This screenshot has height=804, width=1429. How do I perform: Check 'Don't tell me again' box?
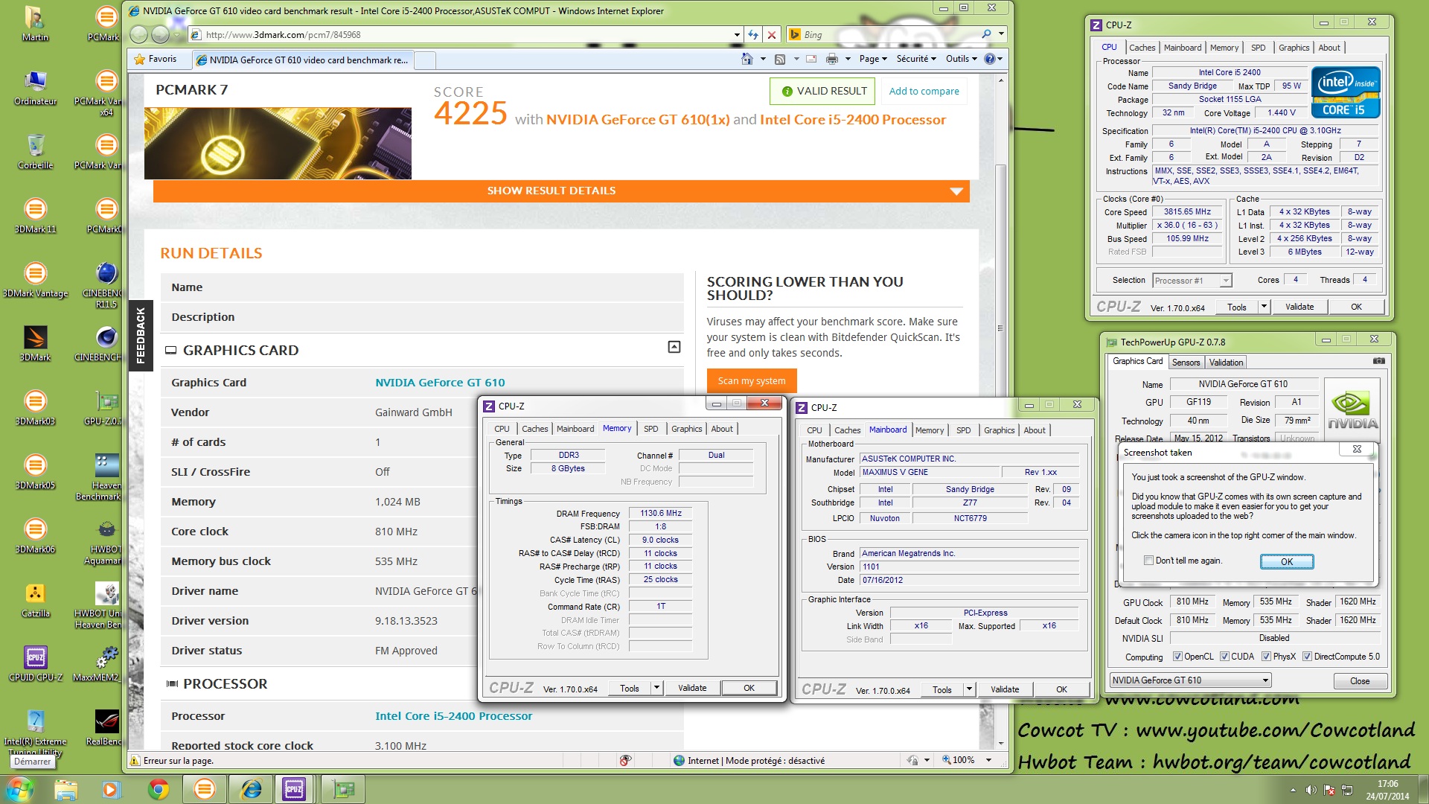[1148, 561]
